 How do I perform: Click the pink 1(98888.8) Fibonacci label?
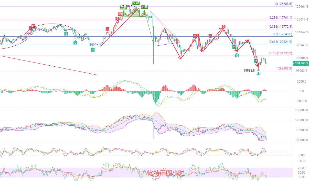284,68
